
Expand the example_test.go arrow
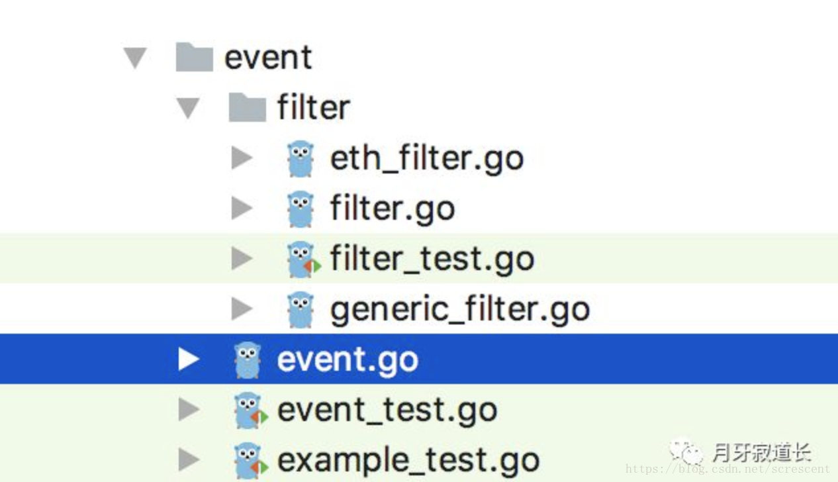tap(189, 461)
